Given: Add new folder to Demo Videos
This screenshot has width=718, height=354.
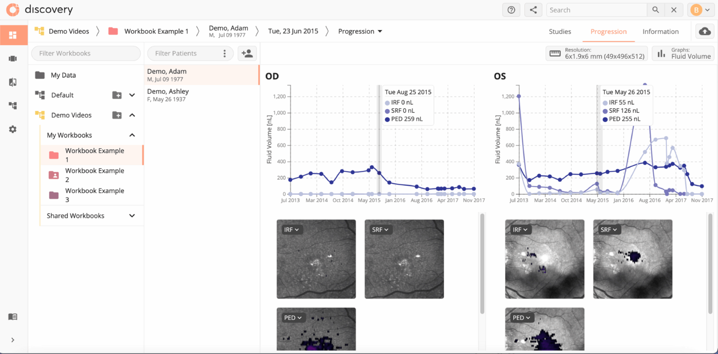Looking at the screenshot, I should click(x=117, y=115).
